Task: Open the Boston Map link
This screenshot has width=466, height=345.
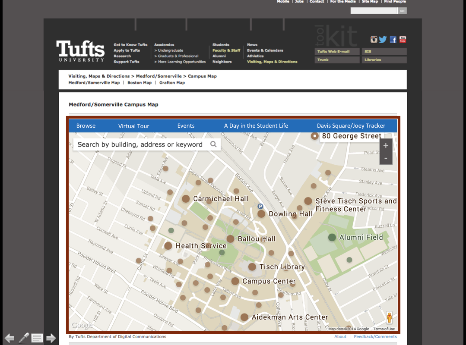Action: (139, 83)
